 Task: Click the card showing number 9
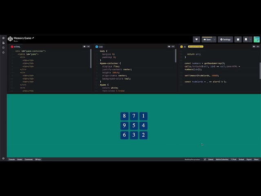point(124,125)
